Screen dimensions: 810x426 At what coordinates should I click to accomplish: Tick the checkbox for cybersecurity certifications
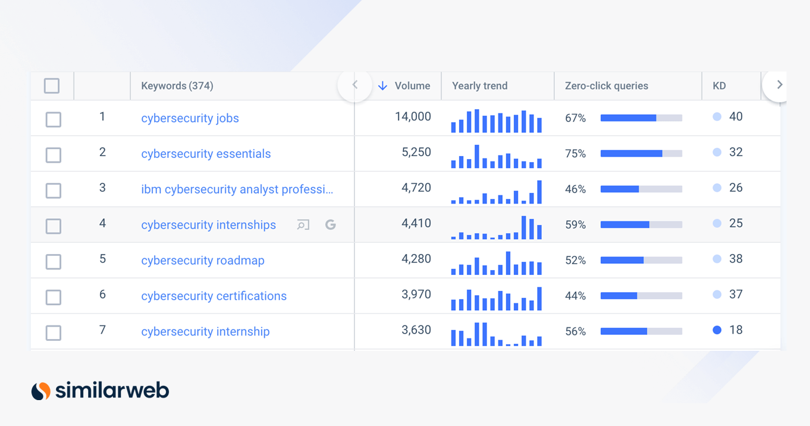(54, 297)
